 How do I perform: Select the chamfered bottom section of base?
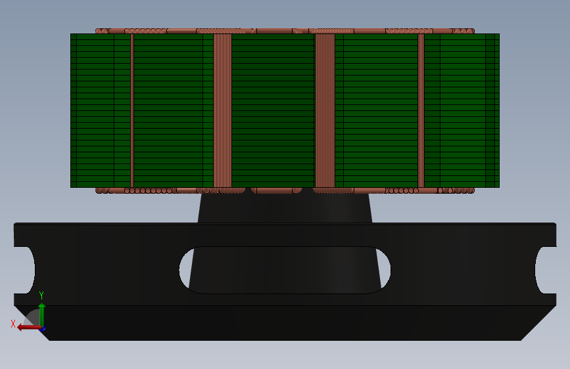pyautogui.click(x=285, y=323)
